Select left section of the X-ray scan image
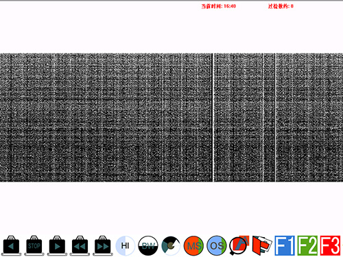Viewport: 343px width, 257px height. point(106,118)
